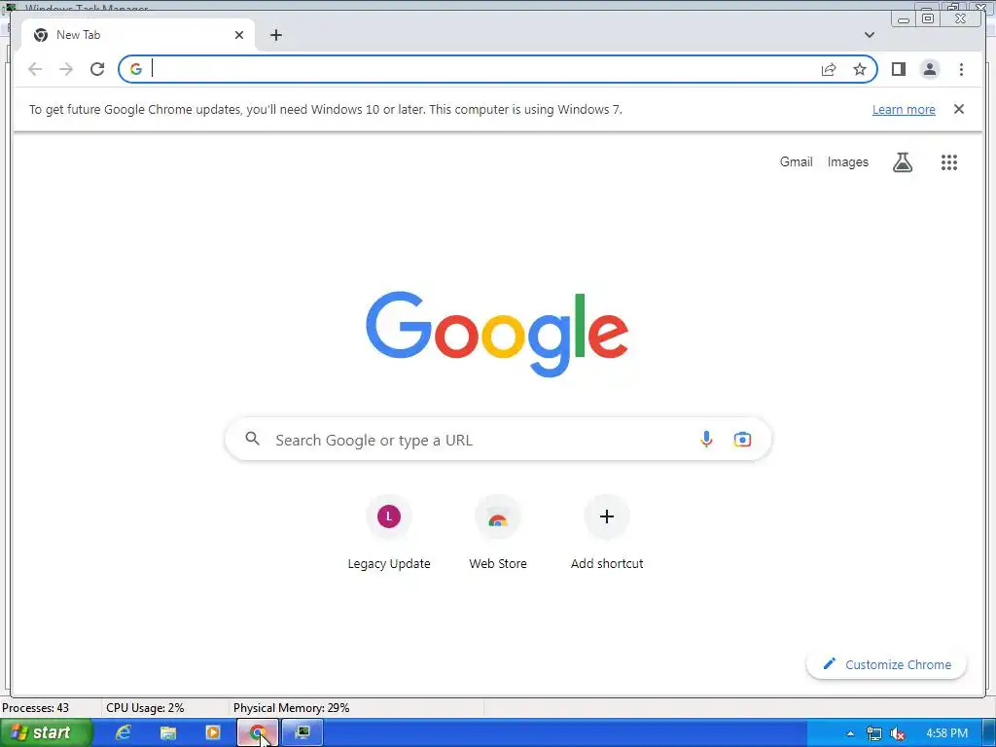Open the Gmail link
The image size is (996, 747).
click(x=796, y=162)
